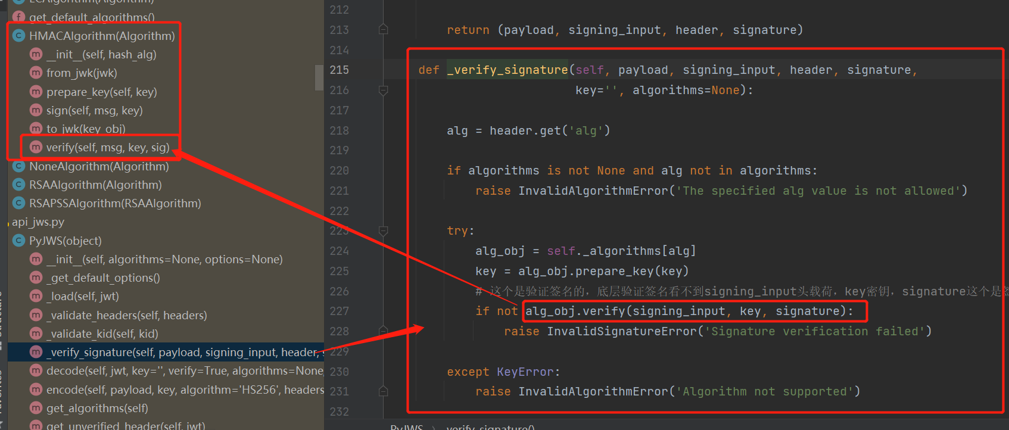The height and width of the screenshot is (430, 1009).
Task: Click method icon beside __init__(self, algorithms=None
Action: (x=36, y=259)
